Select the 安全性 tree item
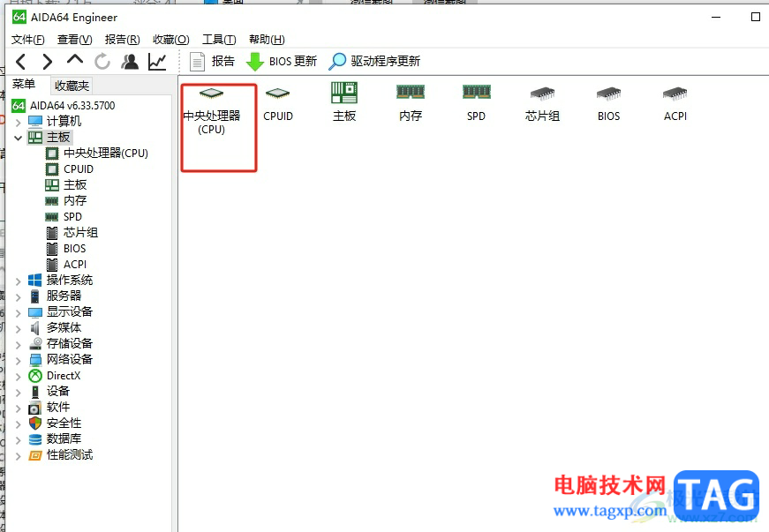Viewport: 769px width, 532px height. point(55,423)
